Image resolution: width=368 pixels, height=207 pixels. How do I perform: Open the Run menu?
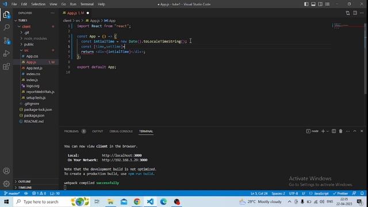pos(73,4)
